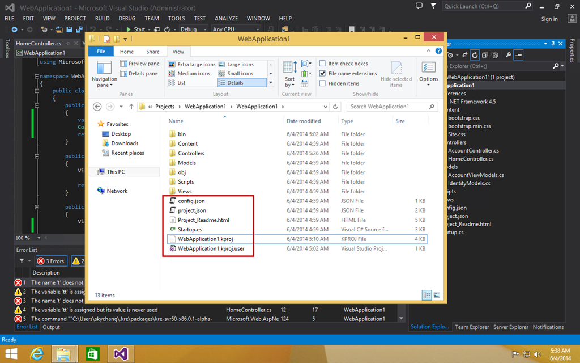Select Medium icons layout
Screen dimensions: 580x363
coord(189,73)
